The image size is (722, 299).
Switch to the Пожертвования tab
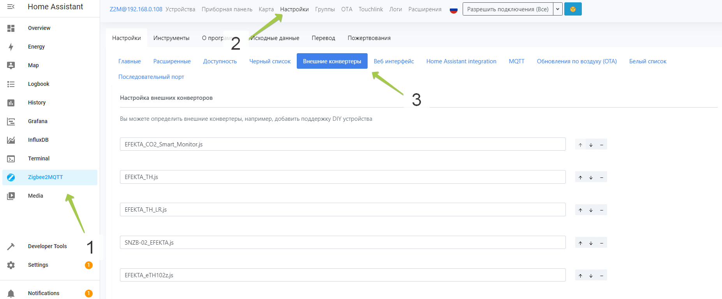click(x=369, y=38)
